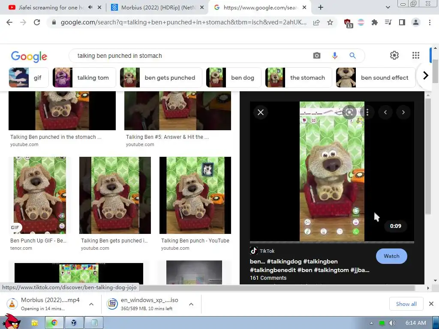Open Talking Ben punch - YouTube thumbnail
This screenshot has width=439, height=329.
tap(195, 195)
